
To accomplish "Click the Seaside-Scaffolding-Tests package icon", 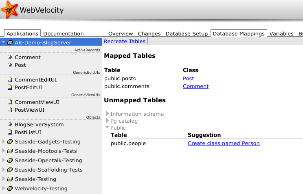I will pos(10,170).
